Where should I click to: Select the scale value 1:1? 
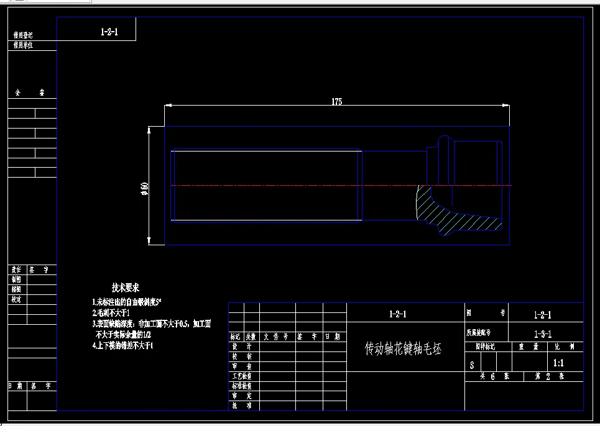[558, 363]
